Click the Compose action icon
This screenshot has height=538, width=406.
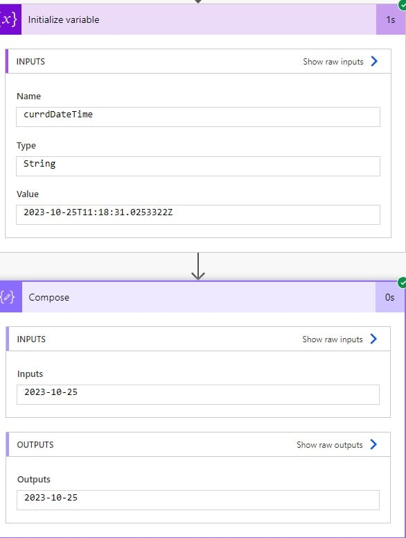click(x=11, y=297)
